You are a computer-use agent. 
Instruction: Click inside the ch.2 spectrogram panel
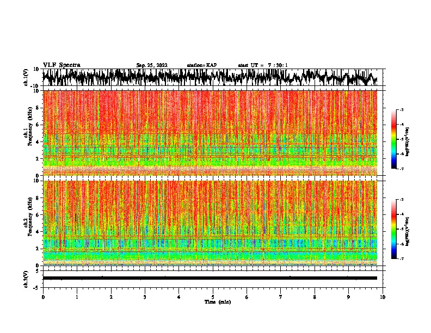(x=210, y=223)
